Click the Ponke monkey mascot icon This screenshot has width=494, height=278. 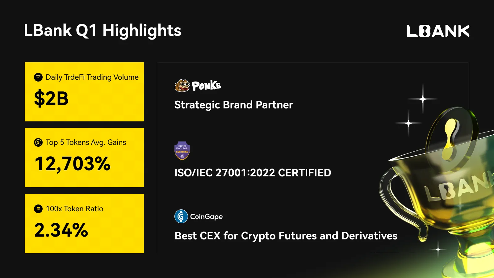pyautogui.click(x=182, y=86)
